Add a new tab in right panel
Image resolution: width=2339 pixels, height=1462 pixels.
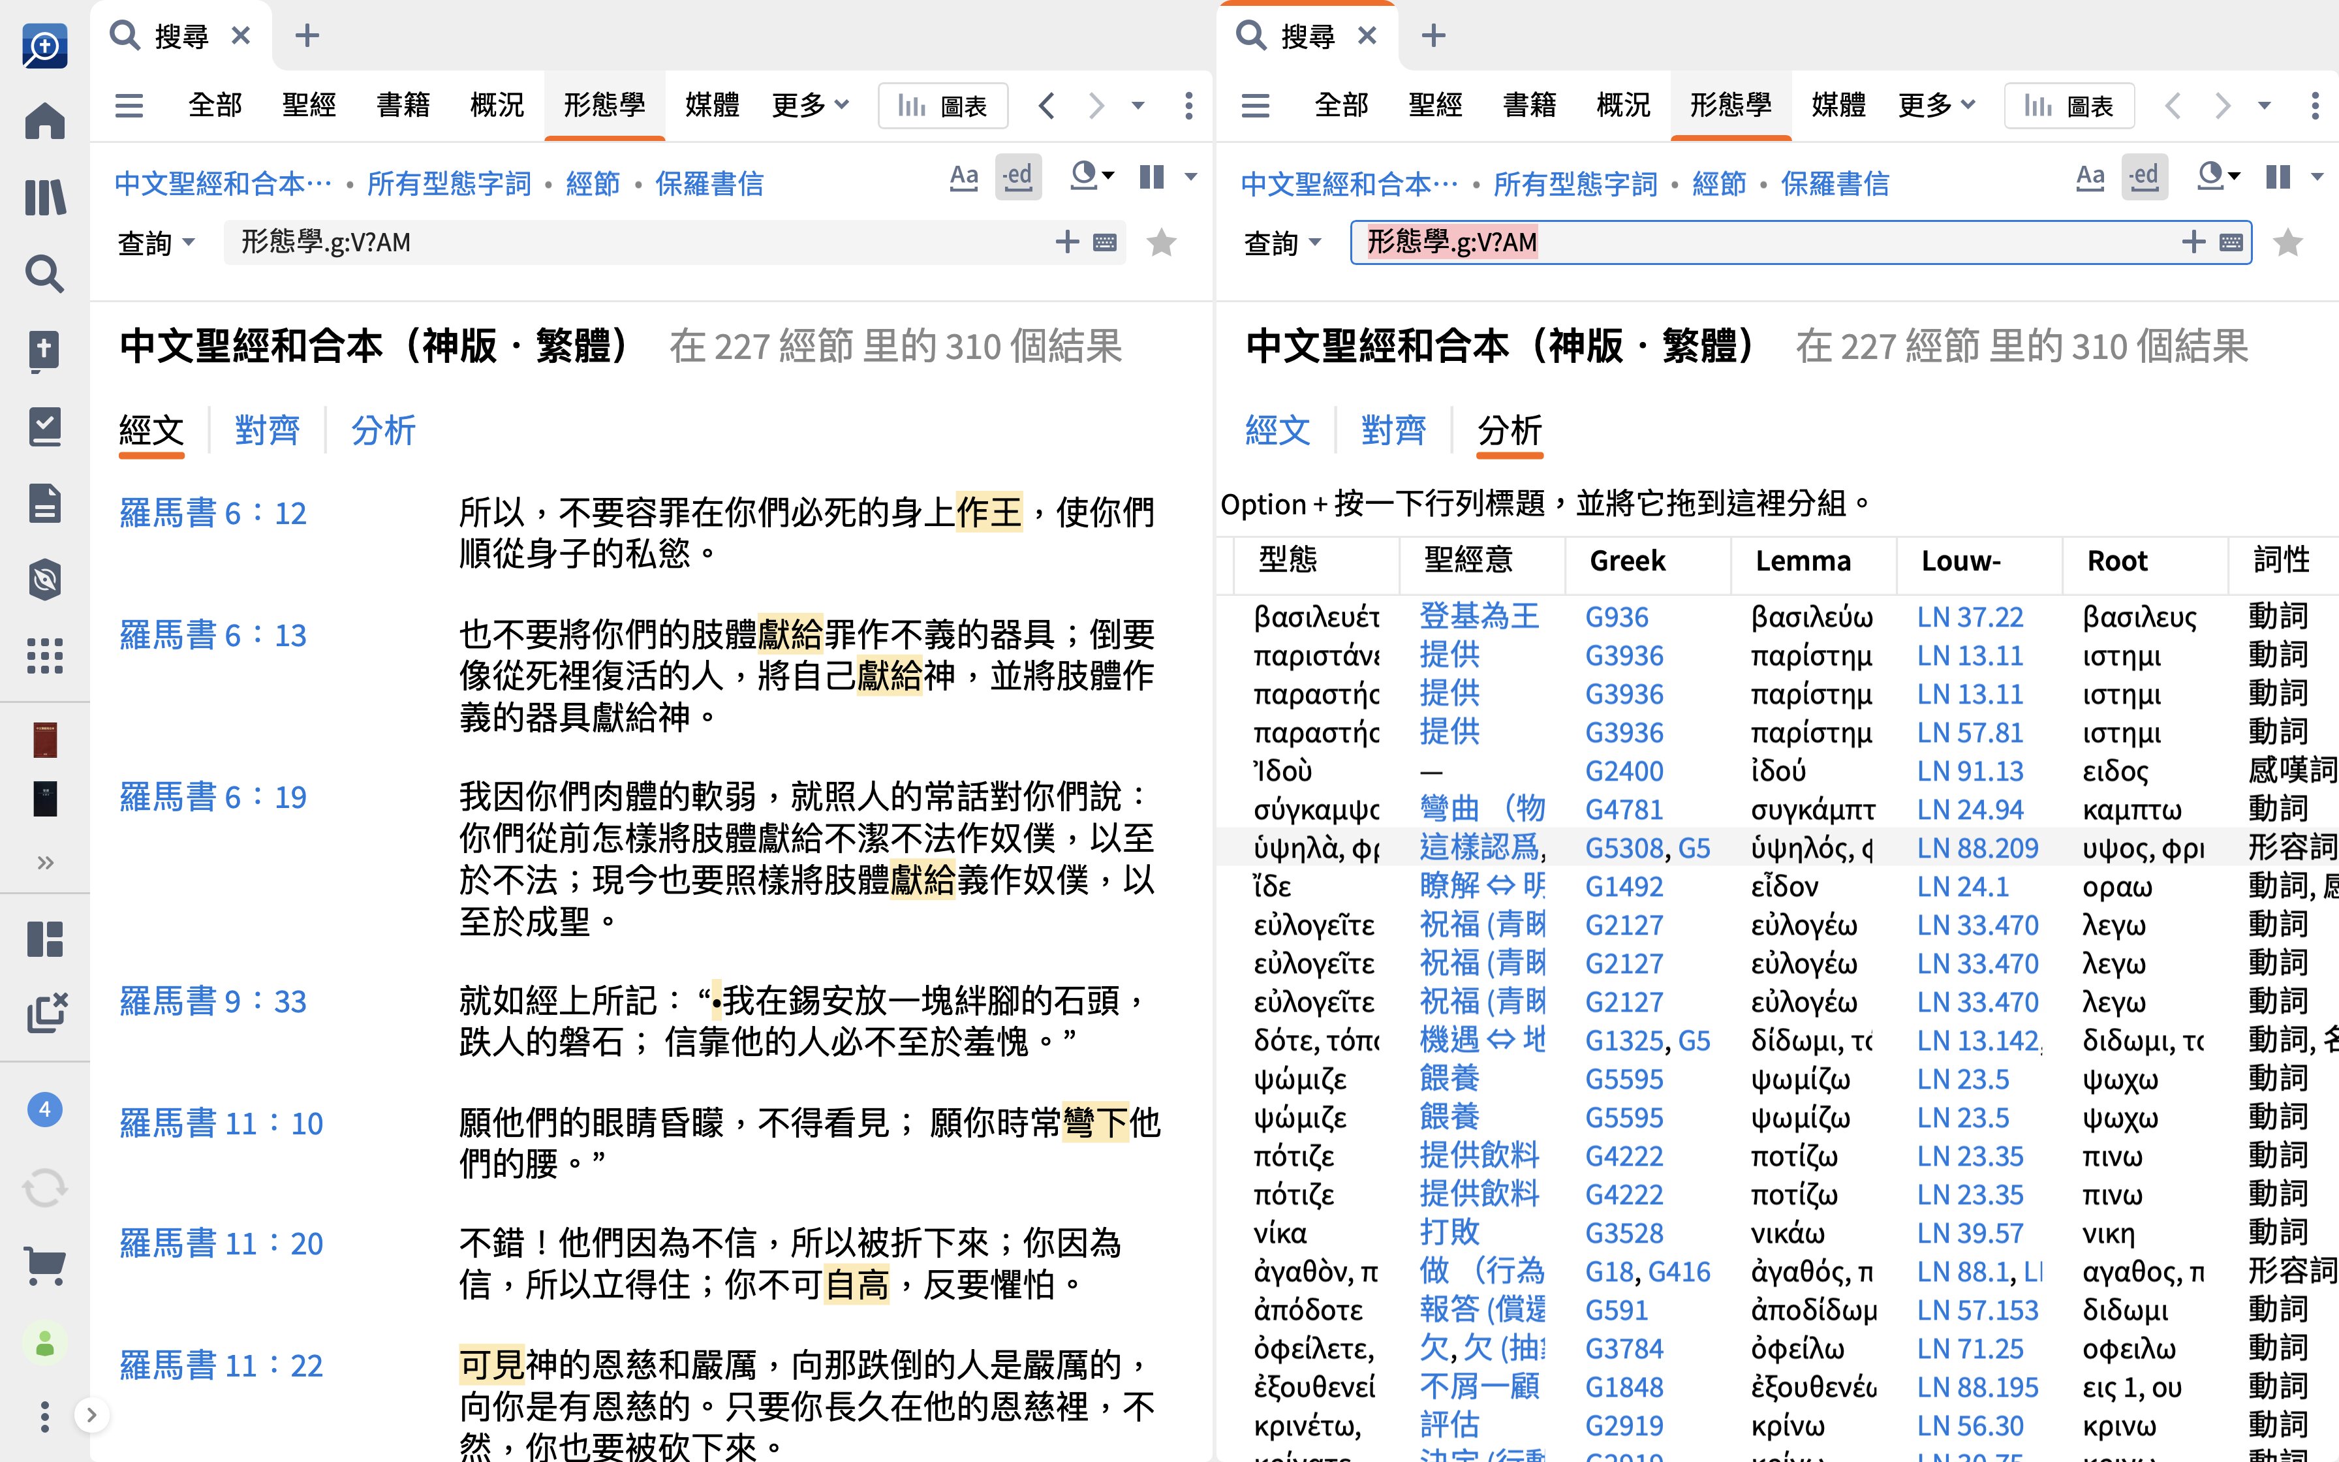coord(1433,37)
